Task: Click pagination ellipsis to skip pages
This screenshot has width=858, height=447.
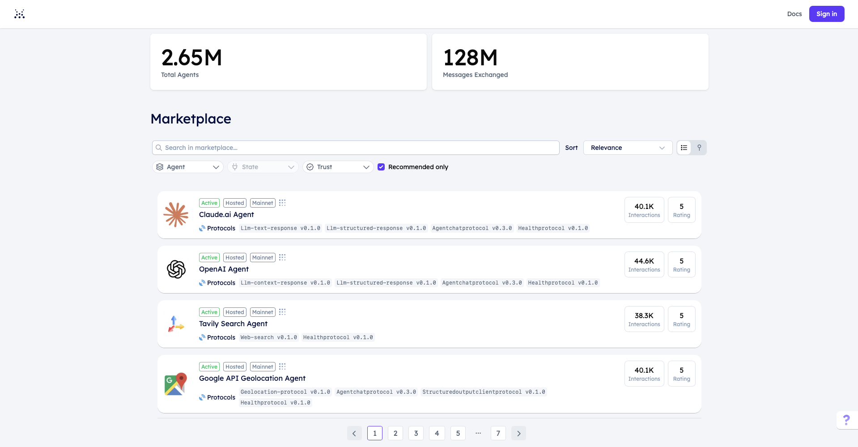Action: (x=478, y=433)
